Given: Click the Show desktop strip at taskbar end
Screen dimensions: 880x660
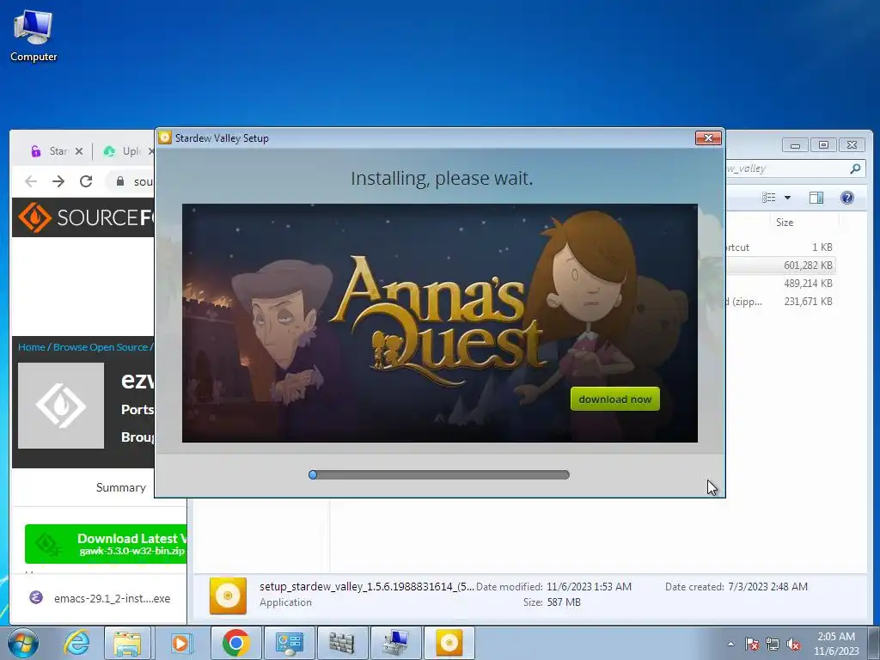Looking at the screenshot, I should point(874,643).
